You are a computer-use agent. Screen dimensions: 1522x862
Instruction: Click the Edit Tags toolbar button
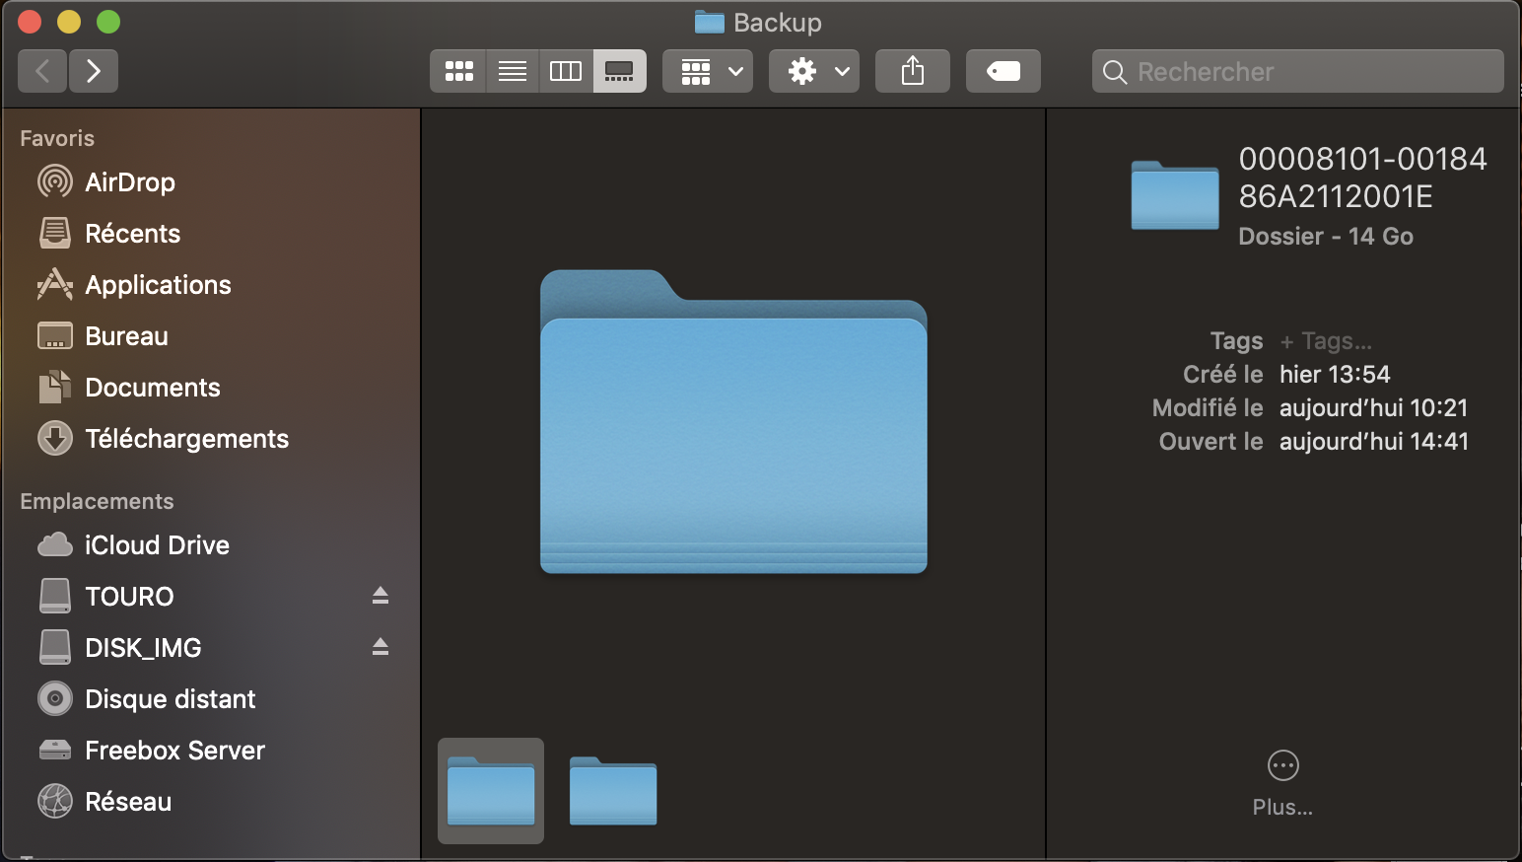(1003, 71)
